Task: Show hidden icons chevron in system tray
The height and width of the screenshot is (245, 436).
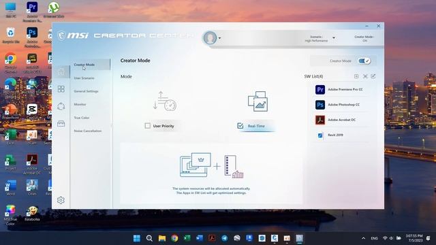Action: pyautogui.click(x=363, y=238)
